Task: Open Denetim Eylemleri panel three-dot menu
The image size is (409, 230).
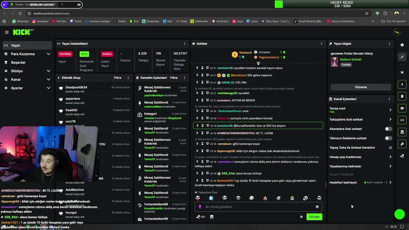Action: pos(184,78)
